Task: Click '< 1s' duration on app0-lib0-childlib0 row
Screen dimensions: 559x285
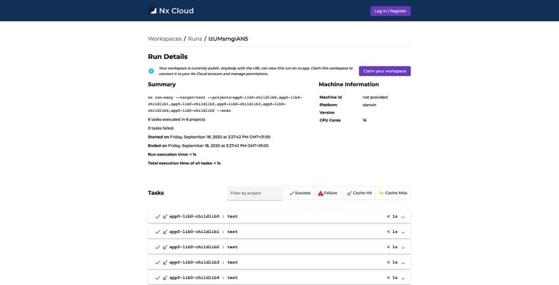Action: point(392,216)
